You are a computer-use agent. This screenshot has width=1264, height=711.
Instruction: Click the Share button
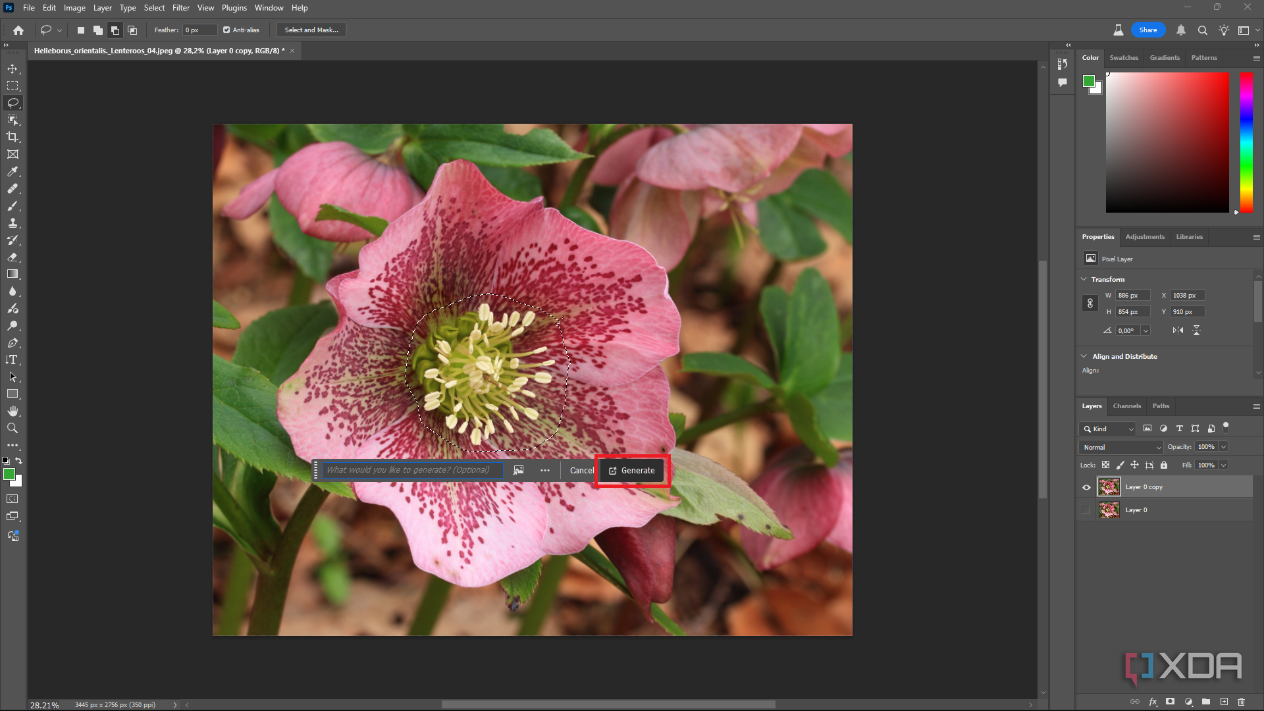point(1148,30)
